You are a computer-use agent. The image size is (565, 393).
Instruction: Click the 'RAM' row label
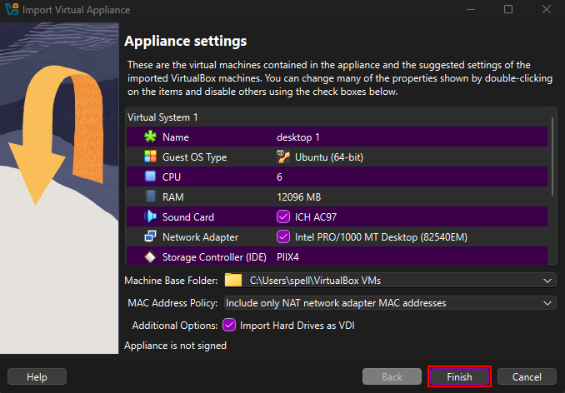coord(173,197)
